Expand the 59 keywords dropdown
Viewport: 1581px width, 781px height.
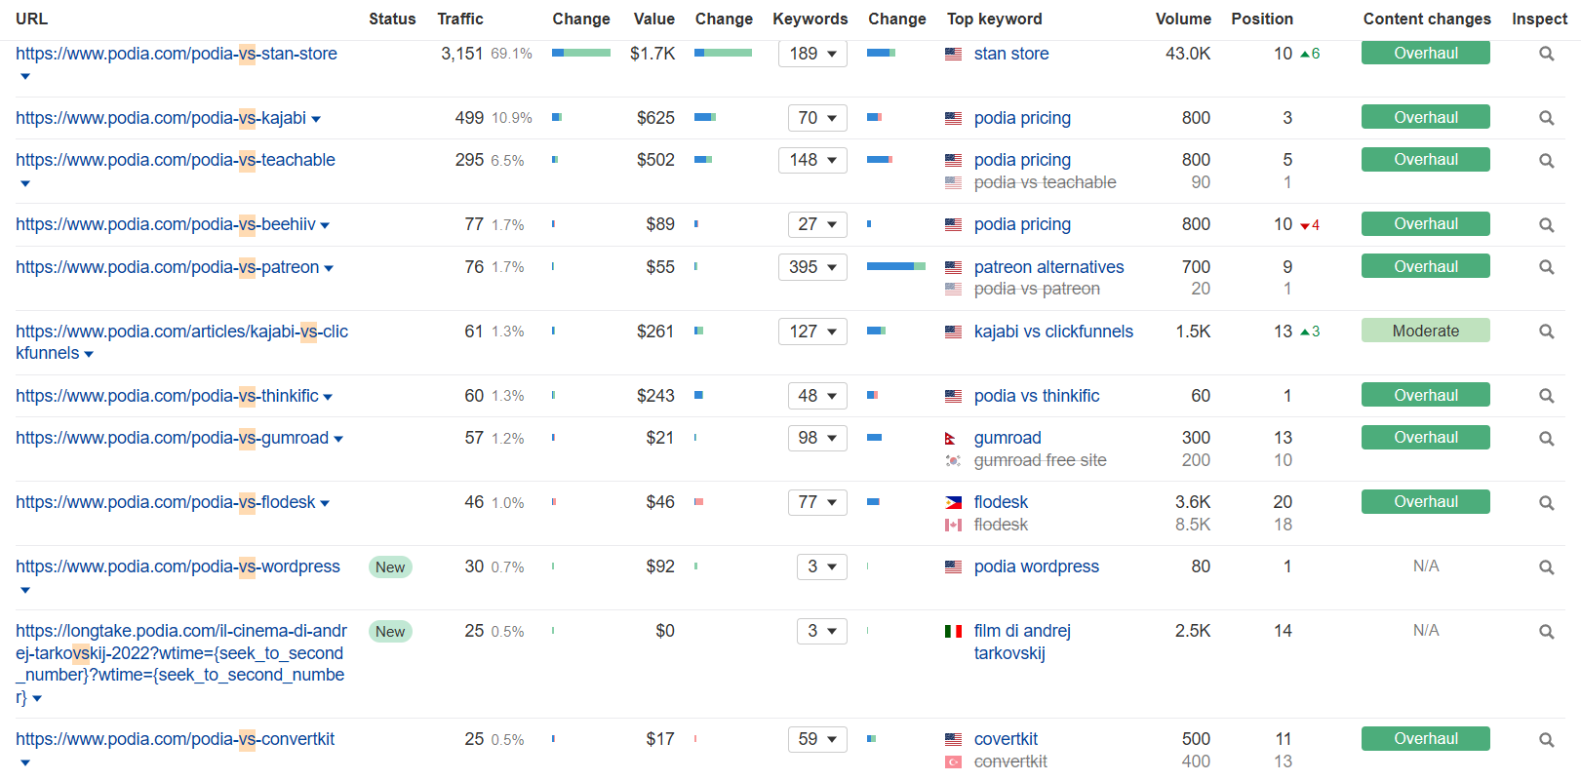pyautogui.click(x=817, y=739)
